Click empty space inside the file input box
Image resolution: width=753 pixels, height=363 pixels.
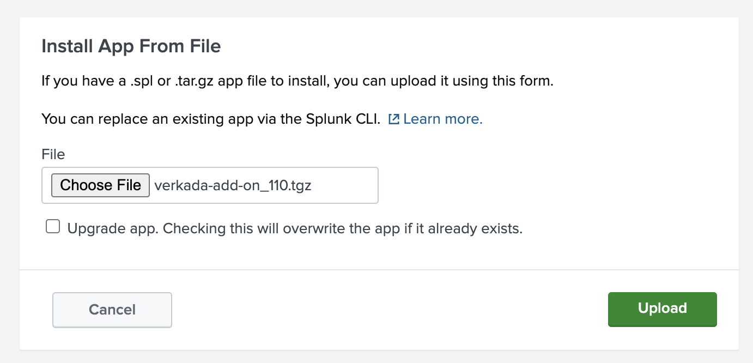coord(349,185)
